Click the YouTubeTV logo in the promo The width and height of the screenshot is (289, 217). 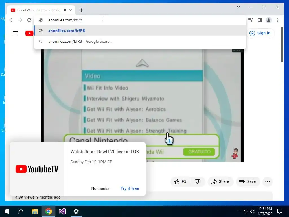37,169
